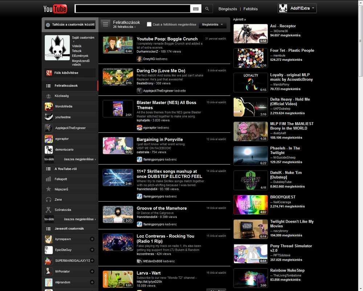Image resolution: width=363 pixels, height=291 pixels.
Task: Open demonlucario channel avatar
Action: click(x=49, y=150)
